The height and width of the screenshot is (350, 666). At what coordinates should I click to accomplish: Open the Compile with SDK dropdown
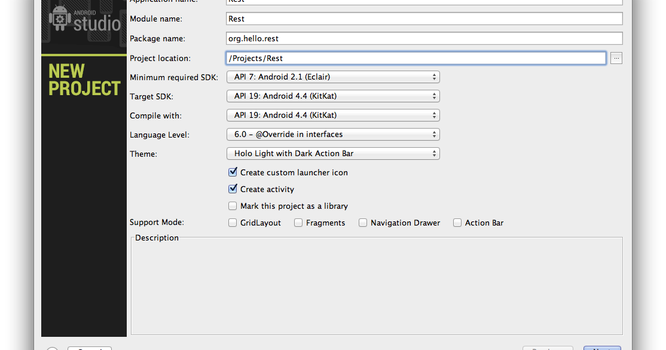coord(332,115)
